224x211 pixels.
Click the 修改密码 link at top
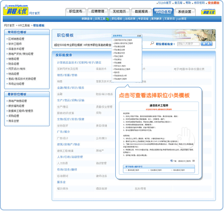(199, 3)
